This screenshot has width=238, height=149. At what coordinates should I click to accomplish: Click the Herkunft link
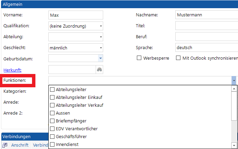coord(12,70)
